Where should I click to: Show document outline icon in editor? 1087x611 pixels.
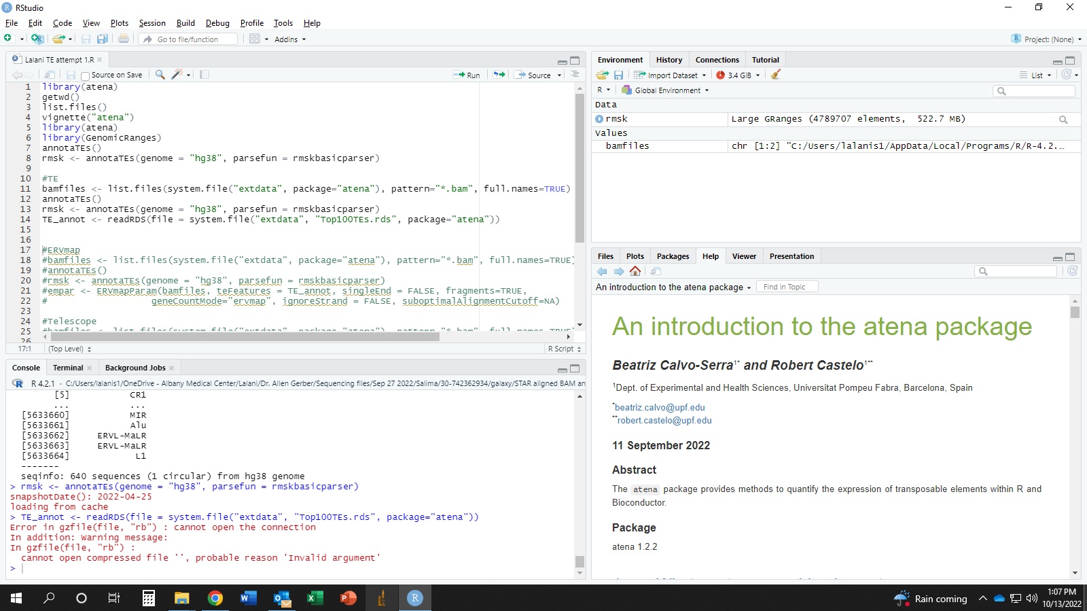[575, 75]
